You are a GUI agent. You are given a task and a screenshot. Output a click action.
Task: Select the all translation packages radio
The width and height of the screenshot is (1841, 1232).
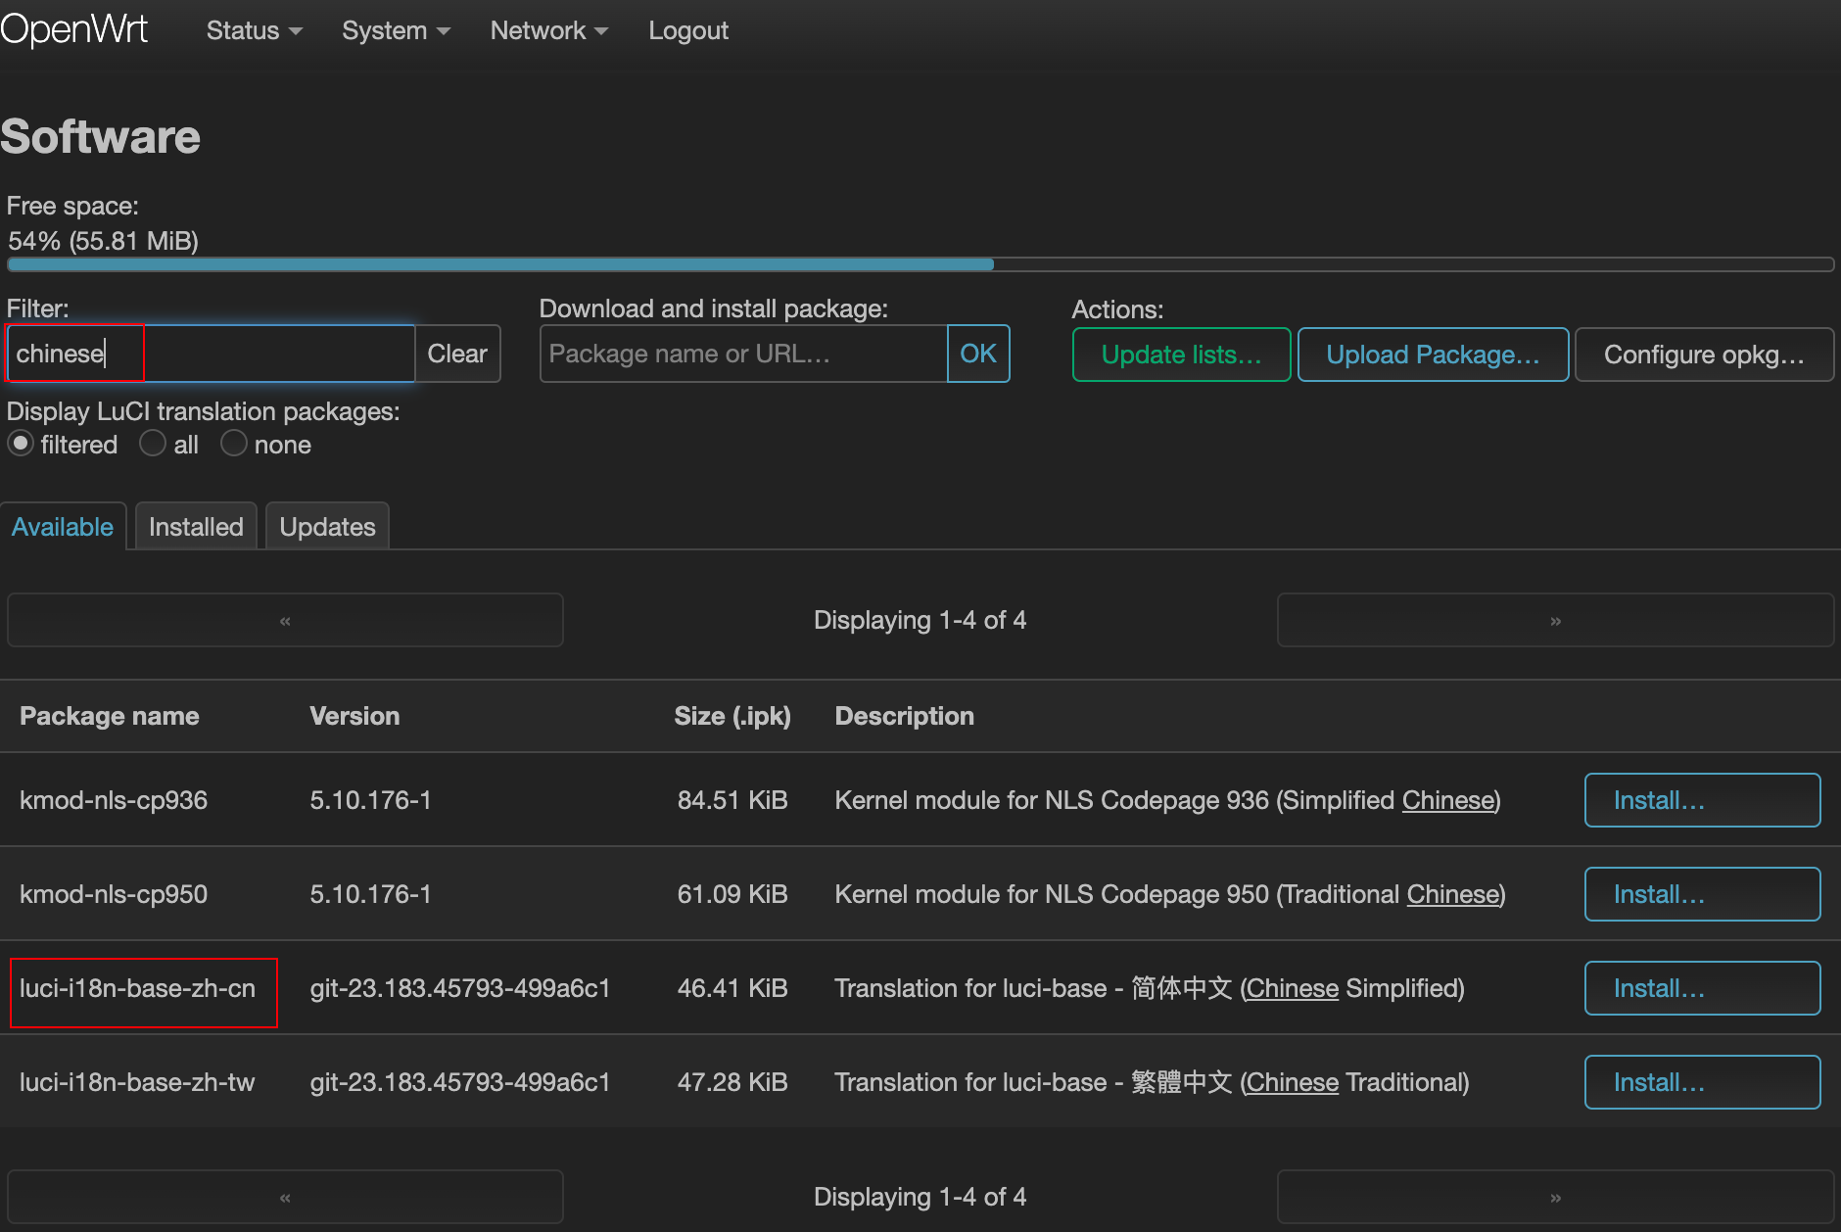point(152,444)
